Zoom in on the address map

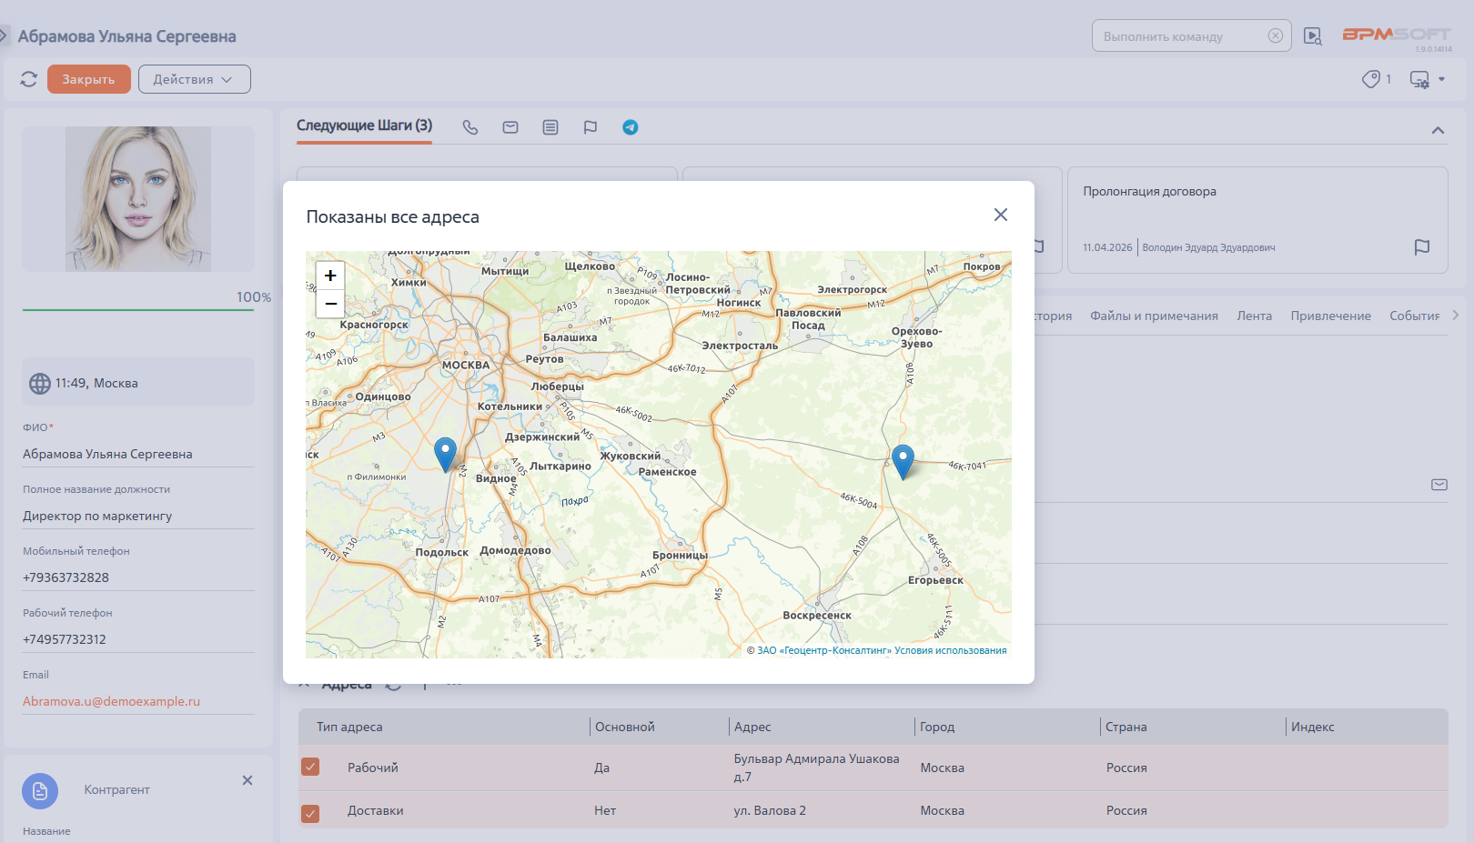(330, 276)
